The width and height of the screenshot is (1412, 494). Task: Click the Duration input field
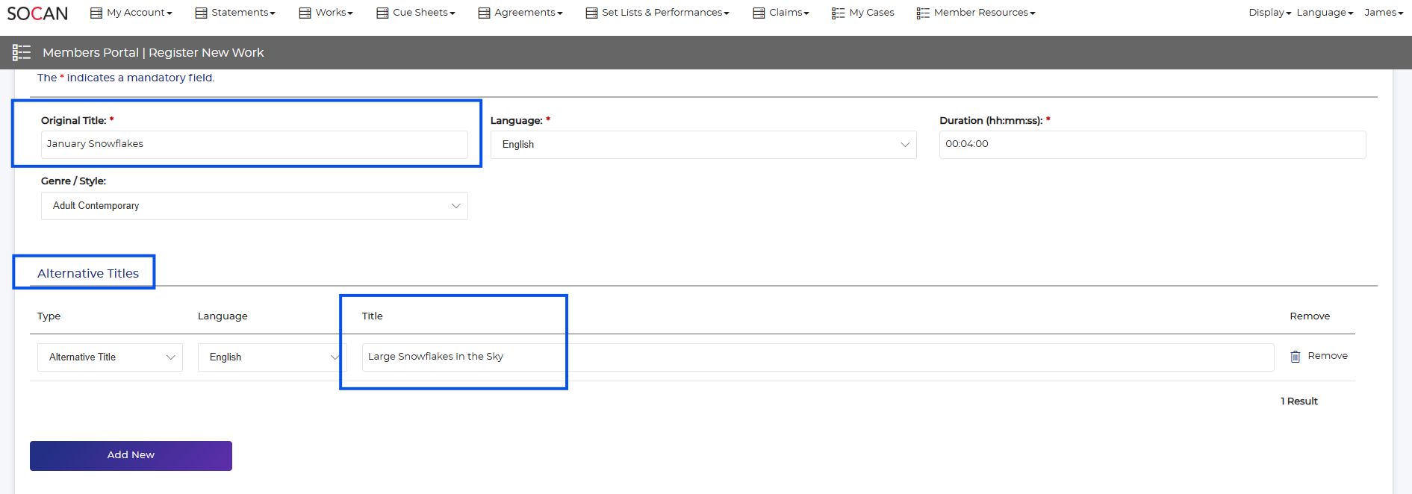[x=1151, y=144]
